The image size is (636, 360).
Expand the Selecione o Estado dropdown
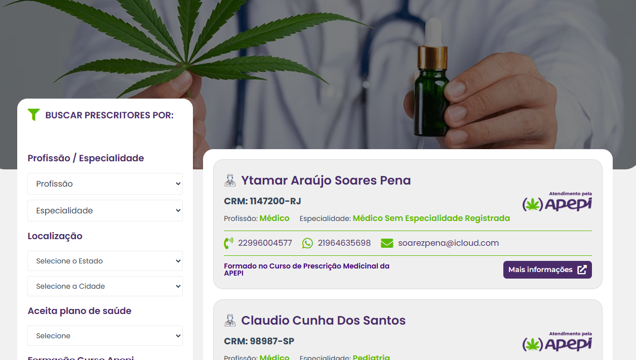[105, 261]
